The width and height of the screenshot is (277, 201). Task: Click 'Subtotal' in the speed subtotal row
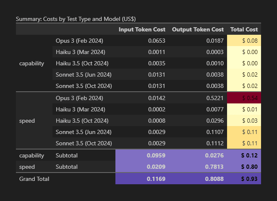click(67, 167)
